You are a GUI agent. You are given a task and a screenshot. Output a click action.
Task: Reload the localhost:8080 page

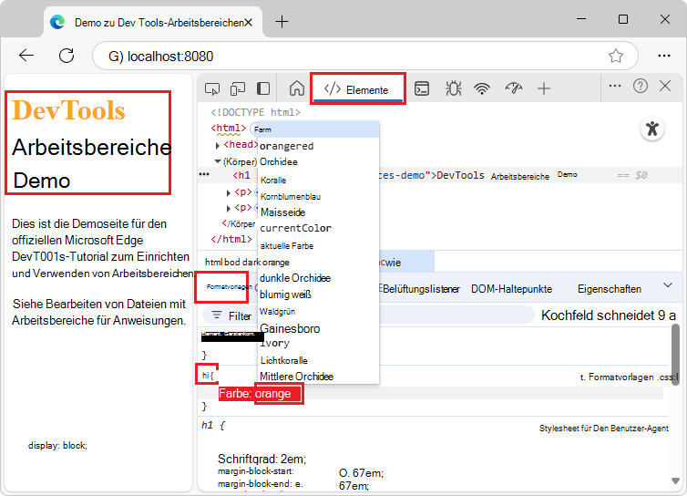pos(67,56)
